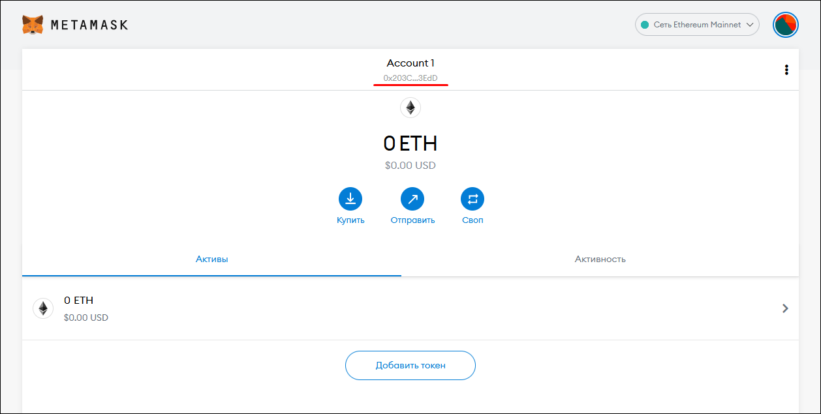This screenshot has width=821, height=414.
Task: Expand ETH asset with right chevron
Action: [785, 308]
